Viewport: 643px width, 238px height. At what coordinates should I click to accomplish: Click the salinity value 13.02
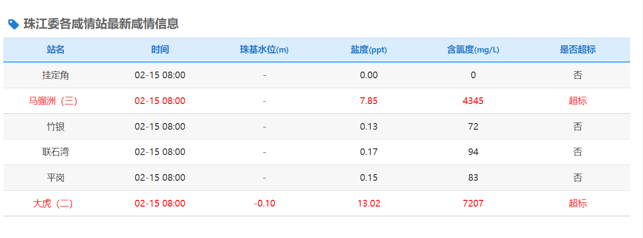369,204
